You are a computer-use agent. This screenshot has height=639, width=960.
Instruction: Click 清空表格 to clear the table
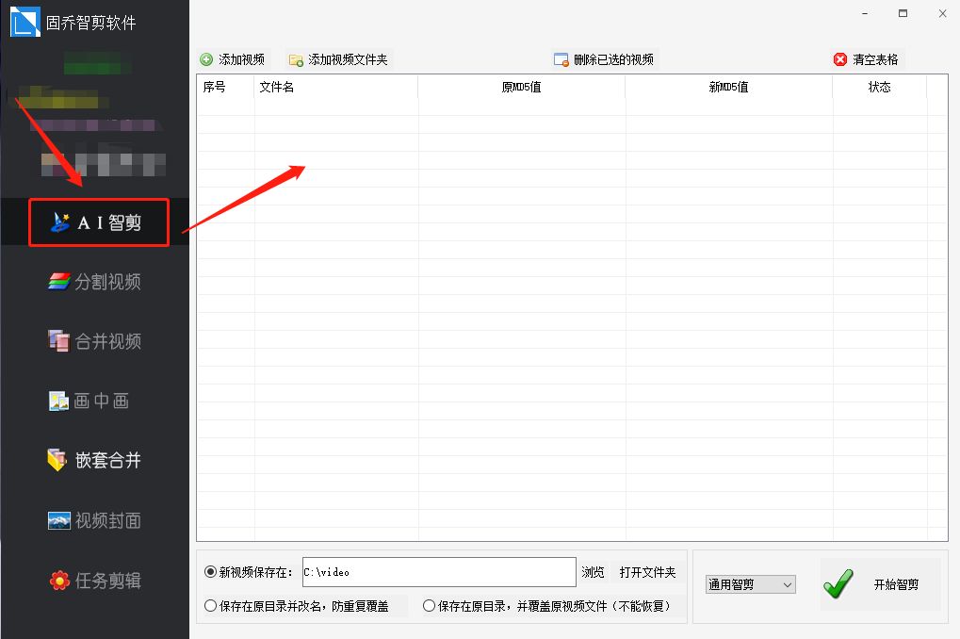866,58
